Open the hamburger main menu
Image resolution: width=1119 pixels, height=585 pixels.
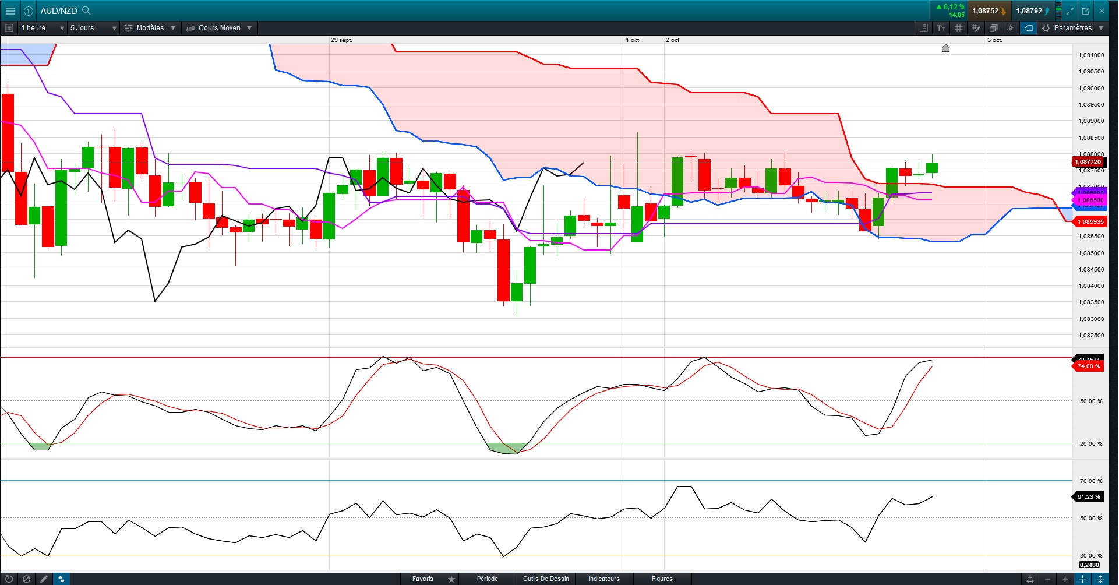point(10,10)
